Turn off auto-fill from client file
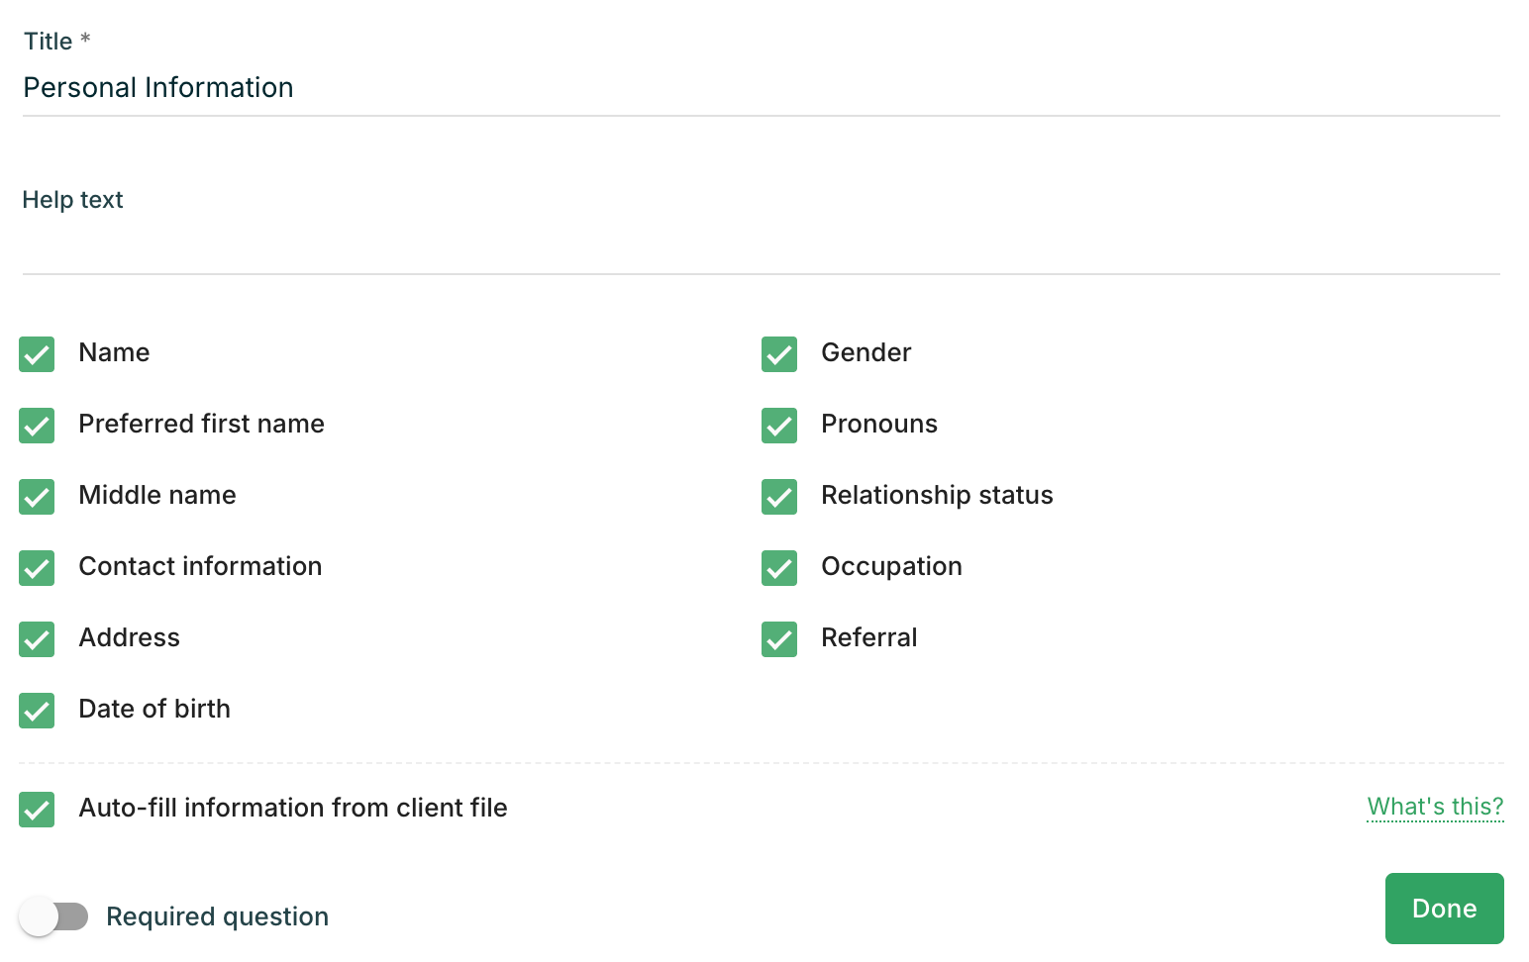1529x962 pixels. click(x=37, y=810)
